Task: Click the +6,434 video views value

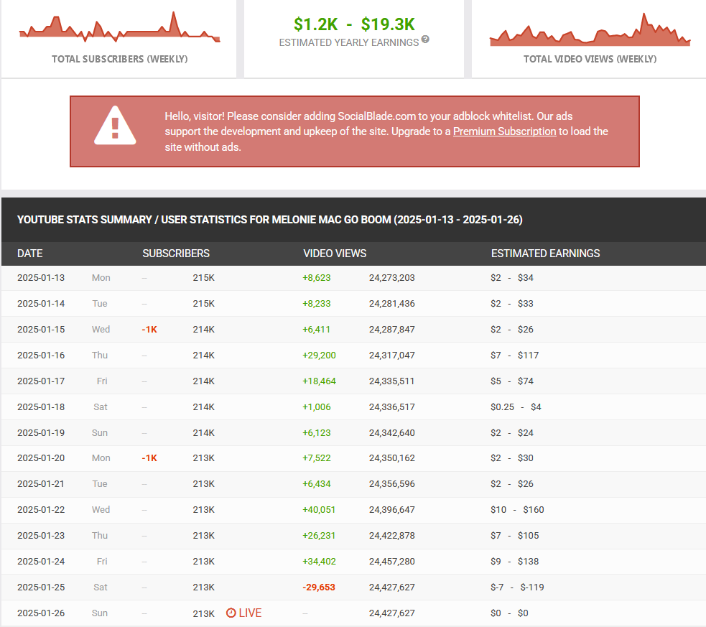Action: click(317, 484)
